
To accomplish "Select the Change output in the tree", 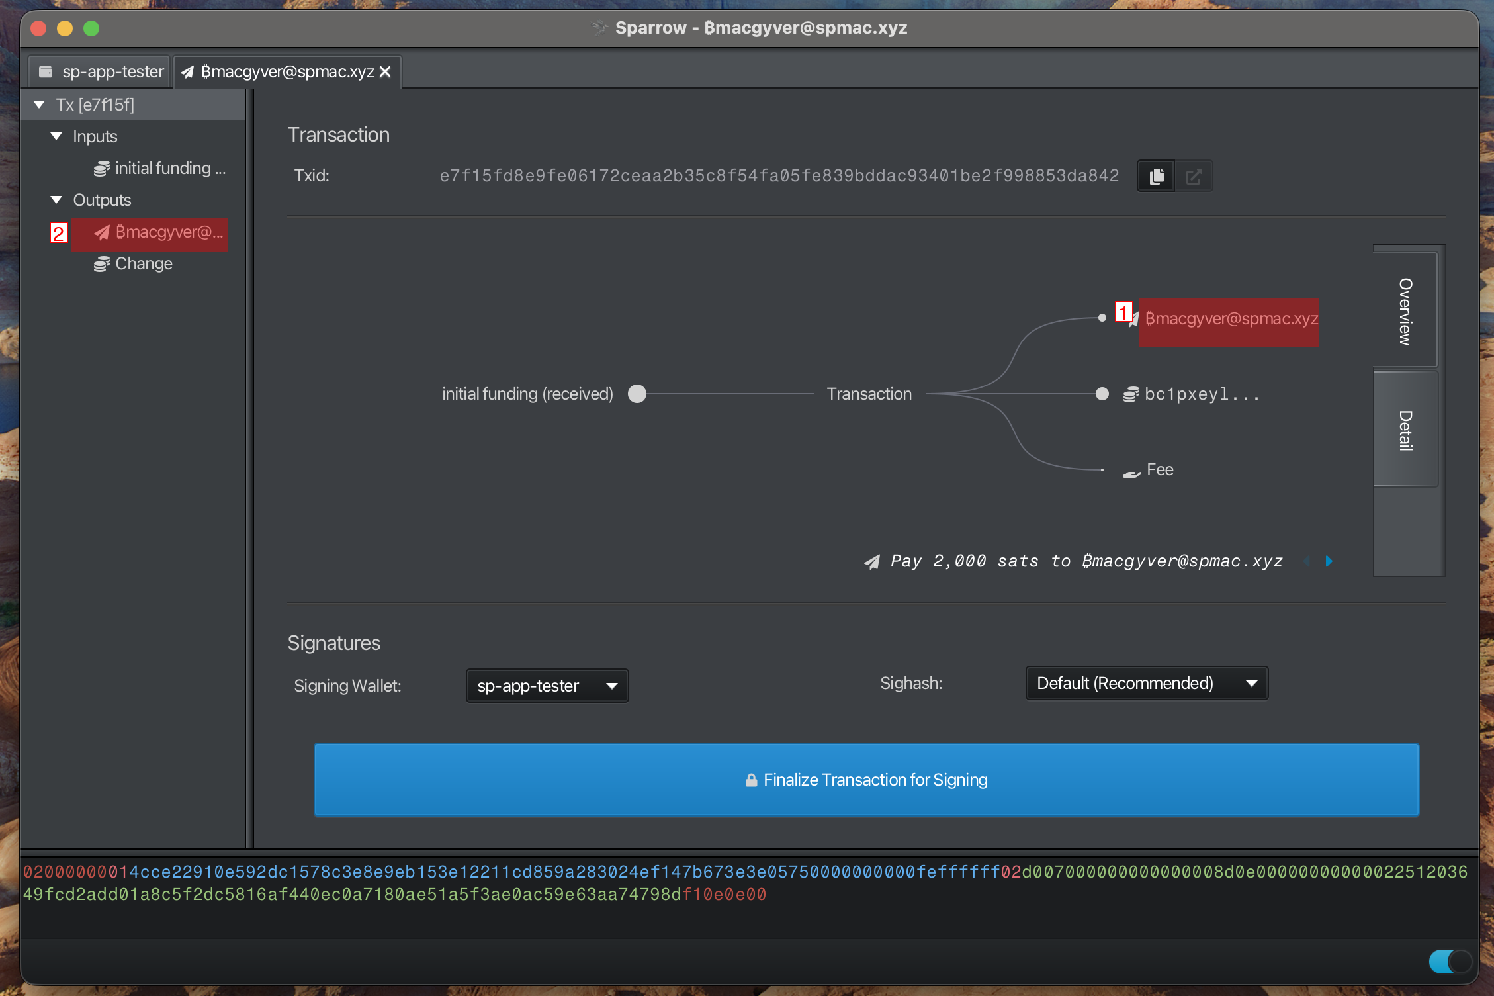I will 144,263.
